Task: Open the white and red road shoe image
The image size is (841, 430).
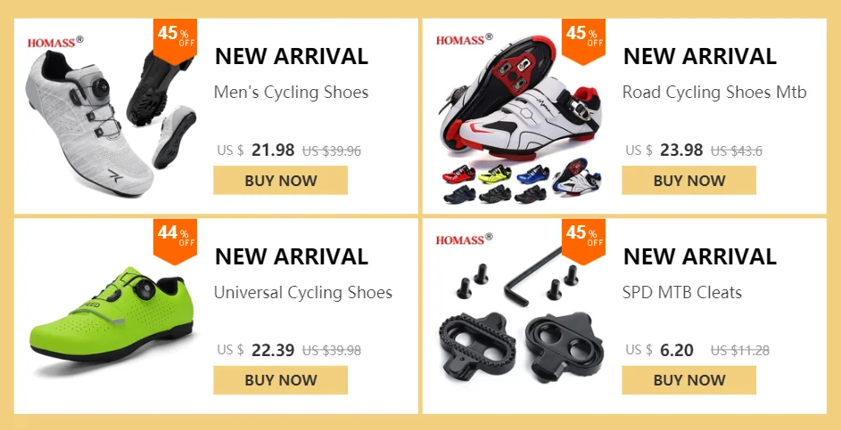Action: [x=520, y=99]
